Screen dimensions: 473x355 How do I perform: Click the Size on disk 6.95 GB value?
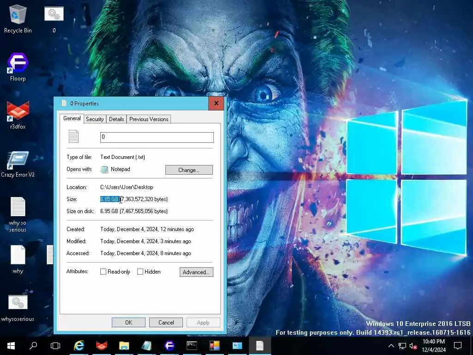pos(133,211)
